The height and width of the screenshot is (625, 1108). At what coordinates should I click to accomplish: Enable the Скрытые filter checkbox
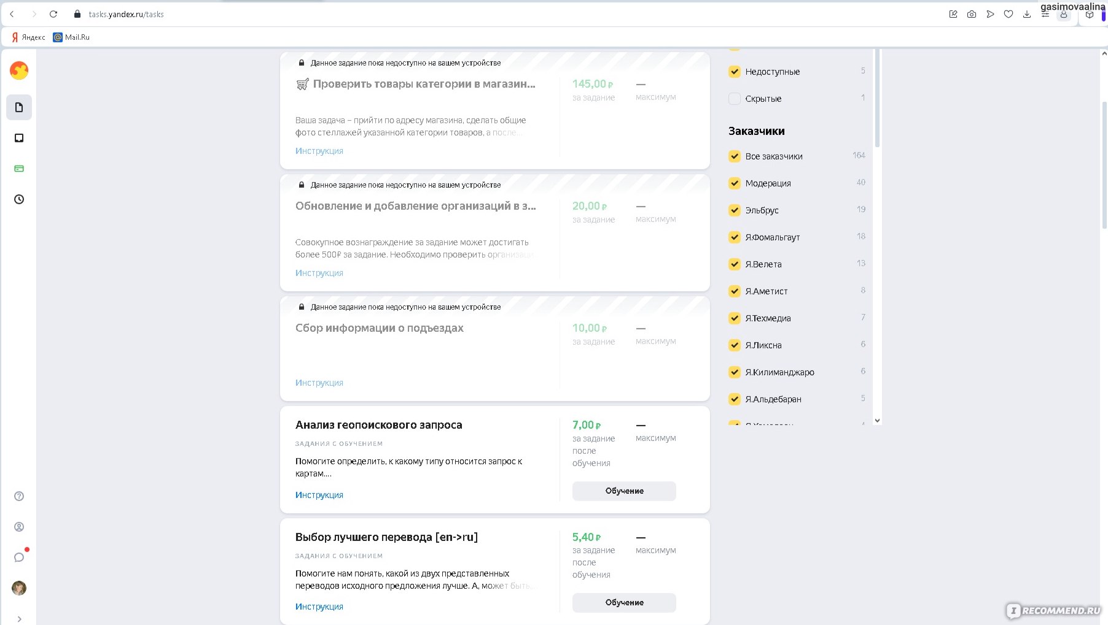click(735, 99)
